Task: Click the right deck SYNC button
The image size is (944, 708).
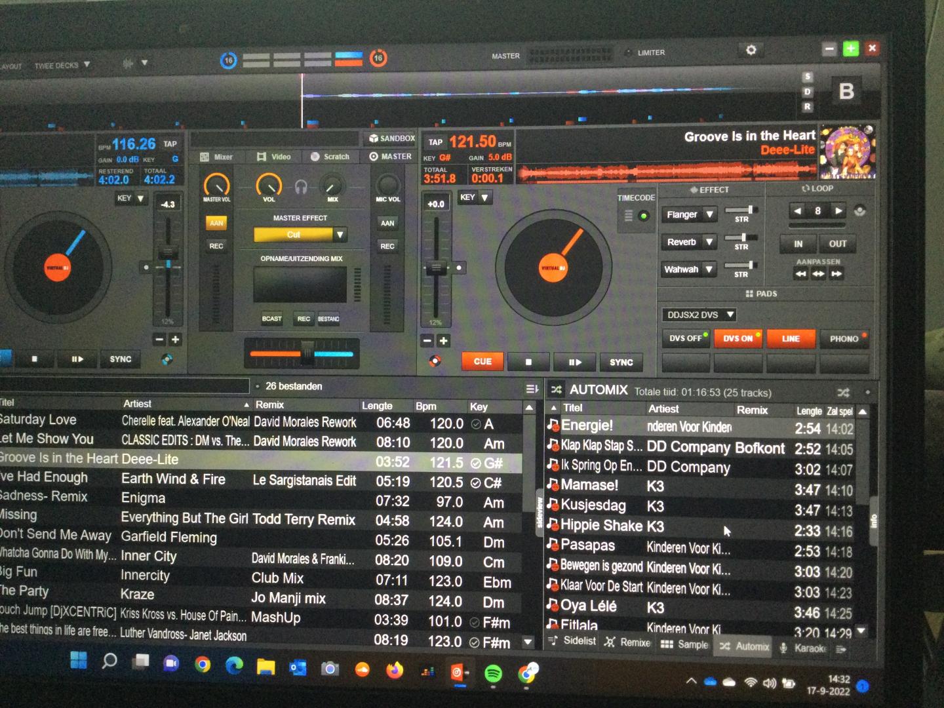Action: tap(621, 362)
